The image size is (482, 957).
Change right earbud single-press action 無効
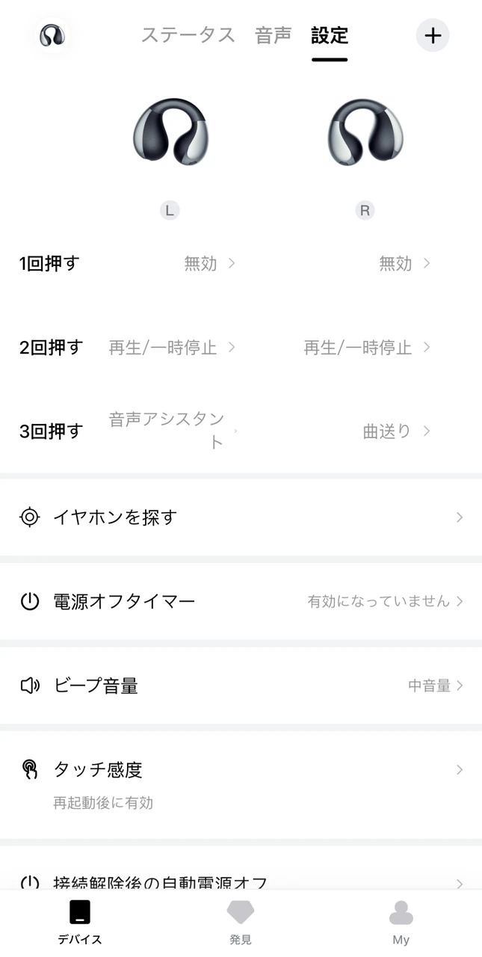404,263
